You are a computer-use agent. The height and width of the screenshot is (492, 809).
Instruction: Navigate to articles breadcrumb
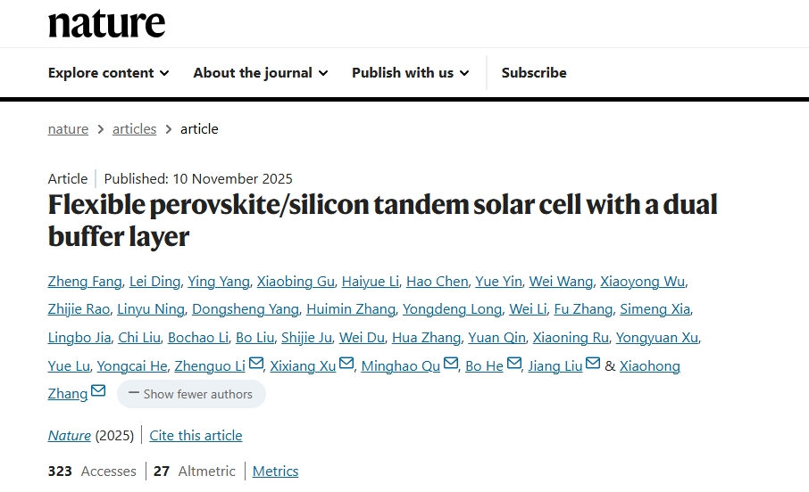click(x=134, y=129)
